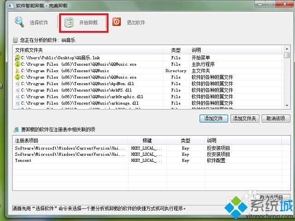Viewport: 295px width, 221px height.
Task: Click the QQ音乐.lnk shortcut file icon
Action: (x=18, y=57)
